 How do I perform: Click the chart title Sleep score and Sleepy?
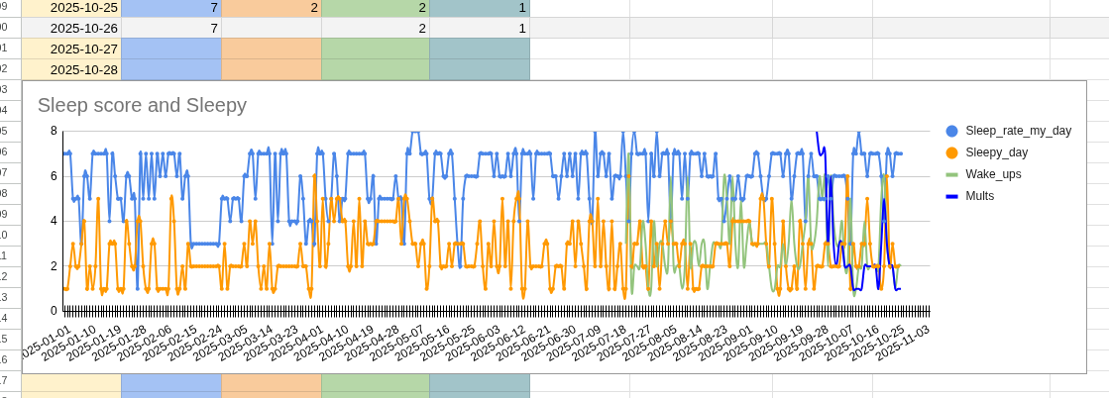point(142,105)
